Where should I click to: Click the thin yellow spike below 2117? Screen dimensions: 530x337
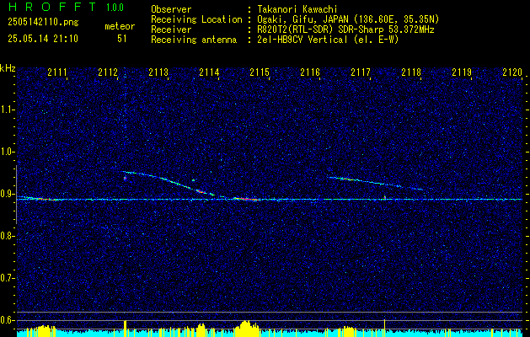(x=385, y=328)
